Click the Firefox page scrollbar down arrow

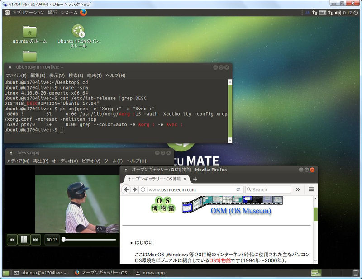[x=315, y=261]
